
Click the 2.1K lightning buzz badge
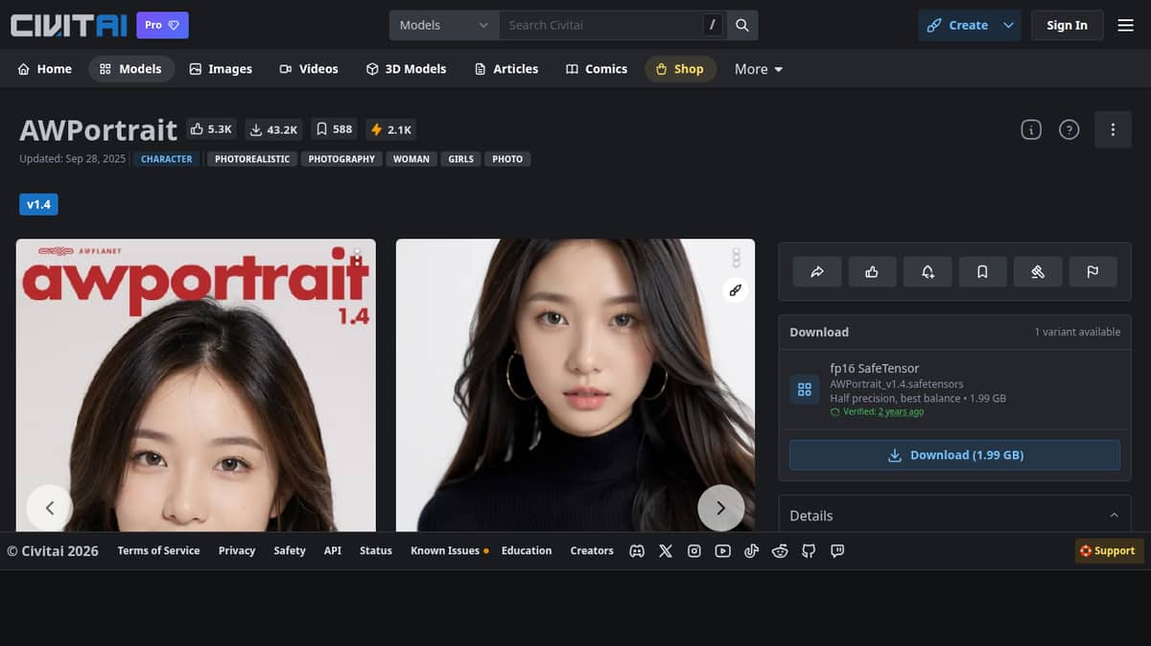tap(391, 129)
